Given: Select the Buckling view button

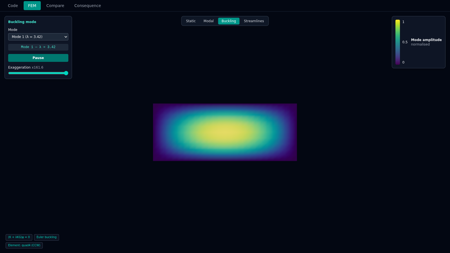Looking at the screenshot, I should [229, 21].
